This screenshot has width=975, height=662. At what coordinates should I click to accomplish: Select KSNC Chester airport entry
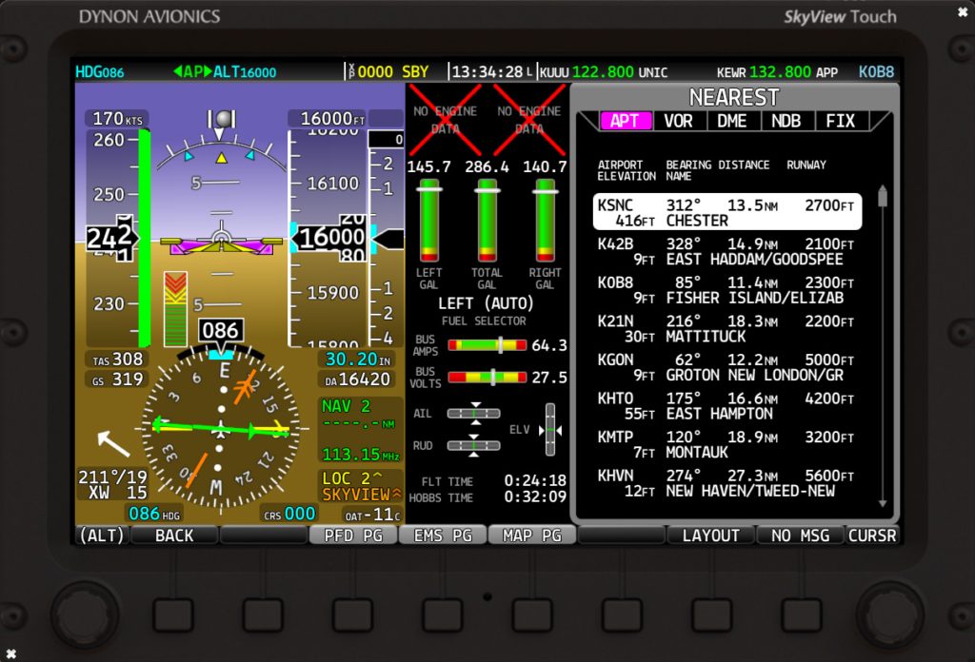[x=726, y=212]
